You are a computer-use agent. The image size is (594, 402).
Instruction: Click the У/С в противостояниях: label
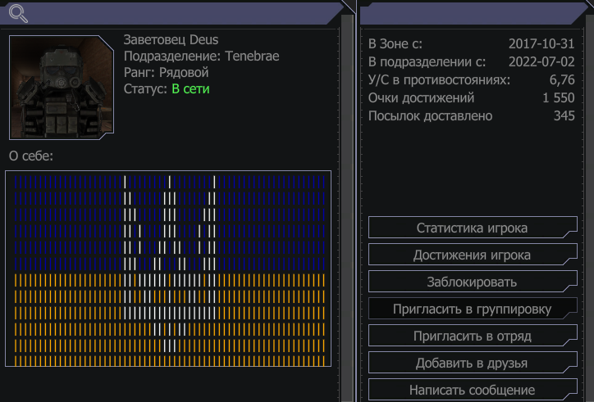click(439, 79)
